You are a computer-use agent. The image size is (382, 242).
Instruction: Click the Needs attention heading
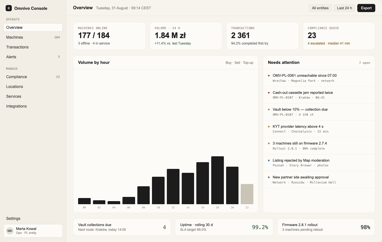[284, 62]
